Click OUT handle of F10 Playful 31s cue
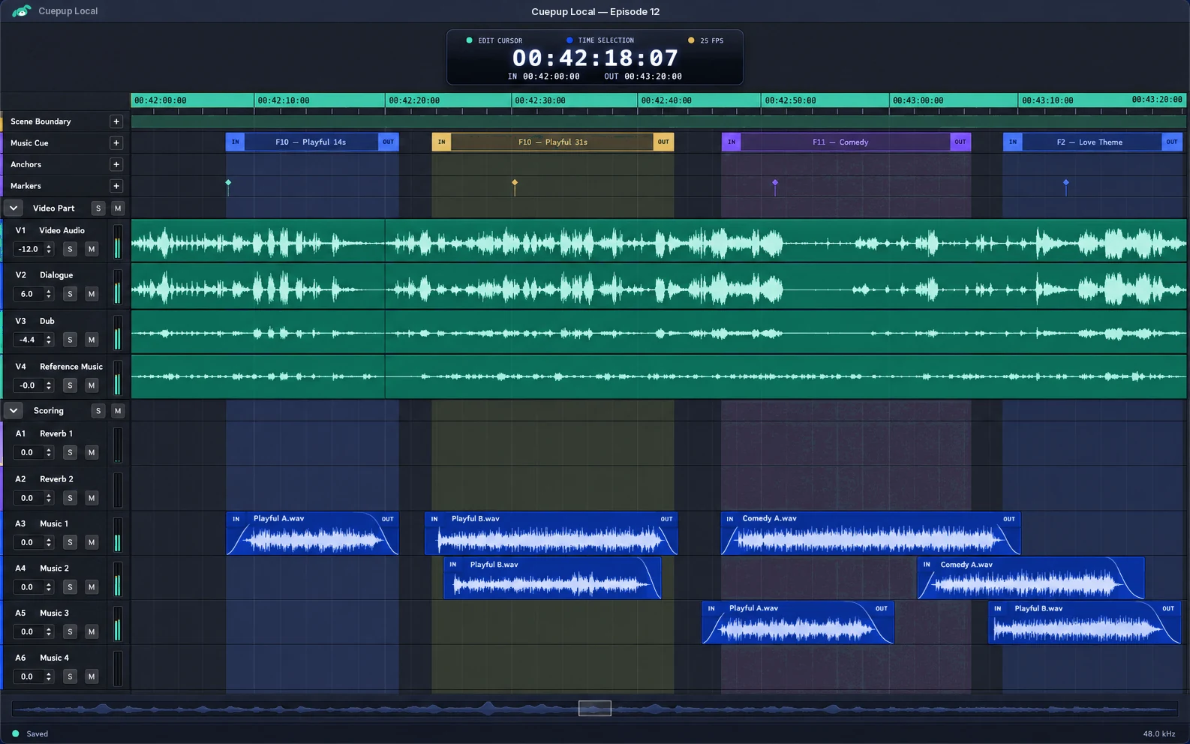 pyautogui.click(x=663, y=142)
